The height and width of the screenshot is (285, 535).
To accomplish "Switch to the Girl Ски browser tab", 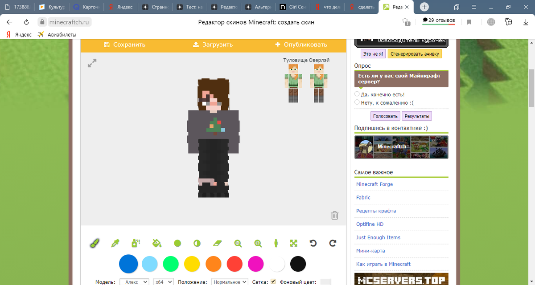I will point(293,7).
